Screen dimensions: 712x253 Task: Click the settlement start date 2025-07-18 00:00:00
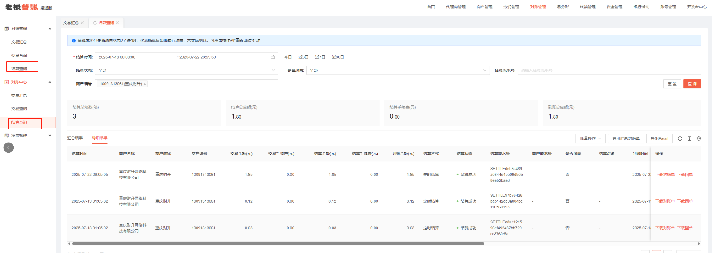pos(117,57)
